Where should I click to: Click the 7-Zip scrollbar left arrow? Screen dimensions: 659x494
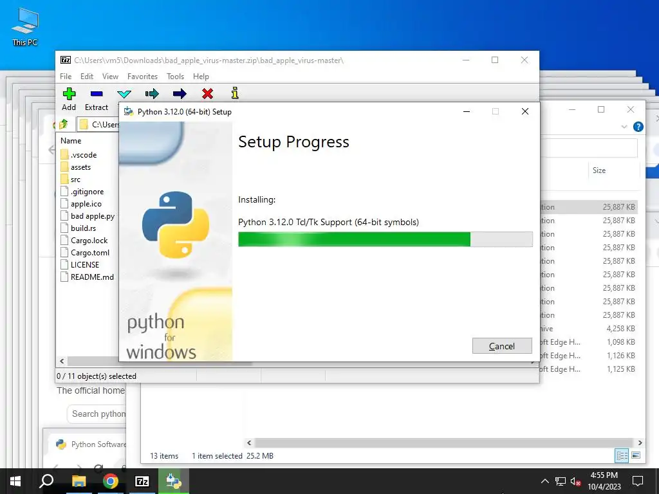click(62, 361)
